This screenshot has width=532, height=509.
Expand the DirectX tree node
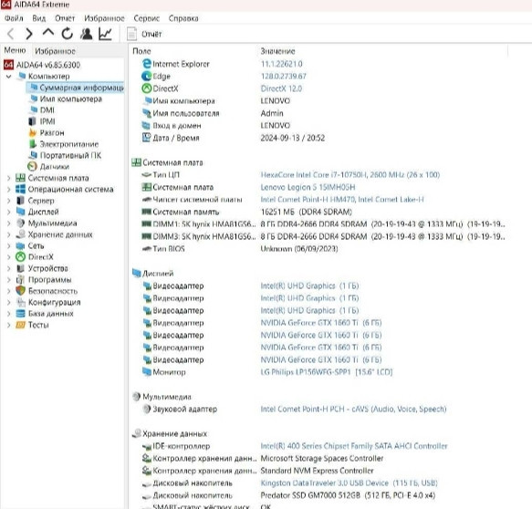(x=9, y=257)
